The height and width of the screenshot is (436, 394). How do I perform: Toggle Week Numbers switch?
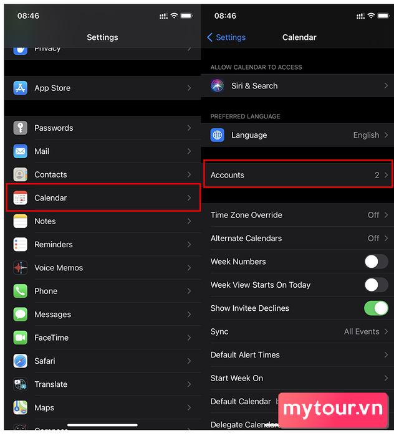click(x=376, y=262)
